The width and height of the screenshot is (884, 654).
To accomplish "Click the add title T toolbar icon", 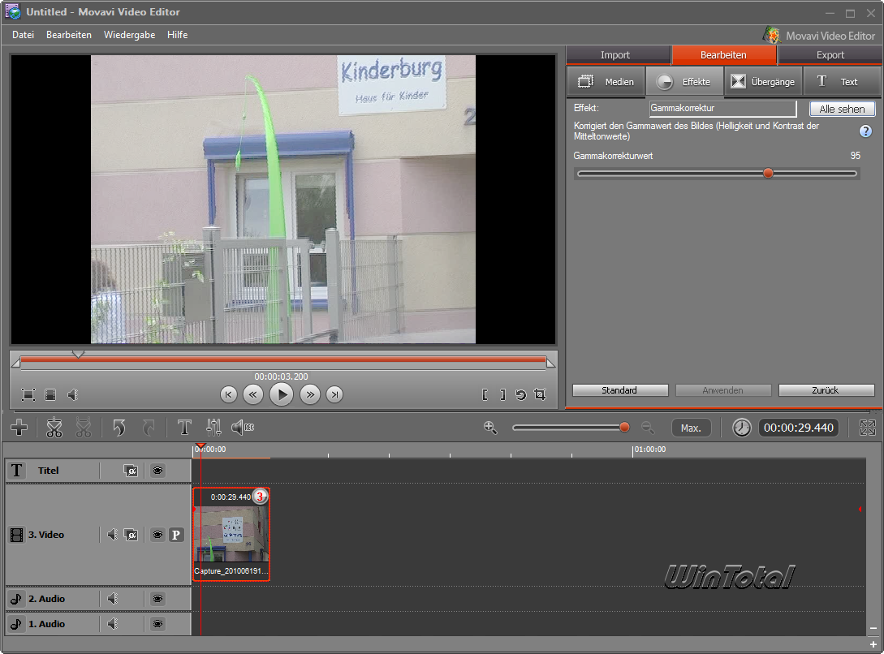I will tap(184, 428).
